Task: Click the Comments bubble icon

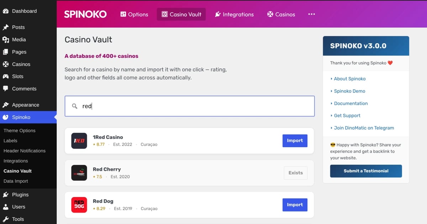Action: (x=6, y=89)
